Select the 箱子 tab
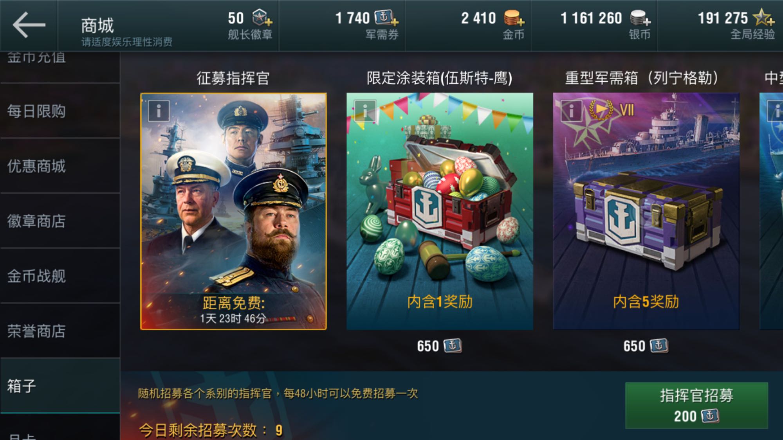The image size is (783, 440). tap(60, 386)
